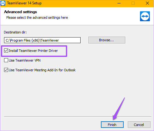The width and height of the screenshot is (154, 131).
Task: Click inside the Destination dir path field
Action: (x=42, y=40)
